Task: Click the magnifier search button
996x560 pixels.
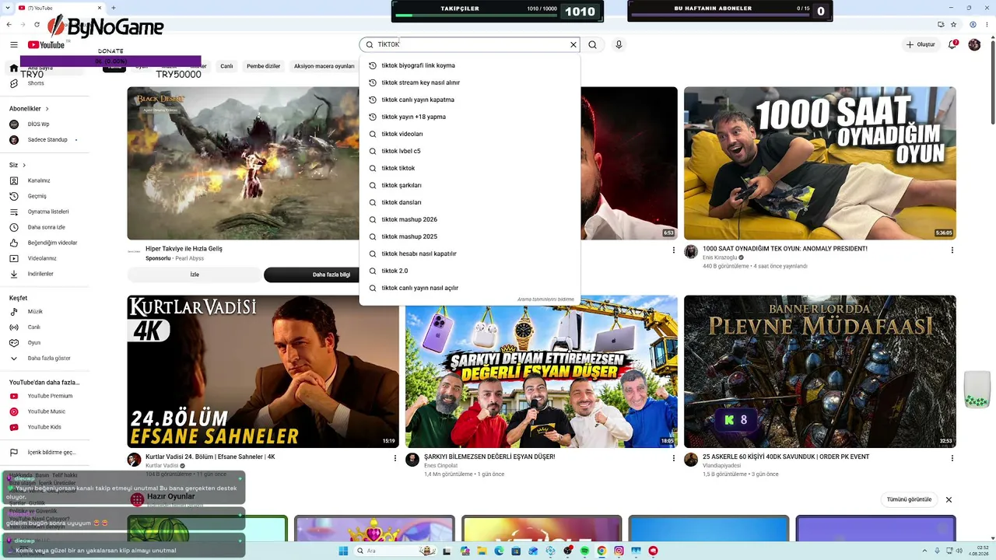Action: (x=593, y=45)
